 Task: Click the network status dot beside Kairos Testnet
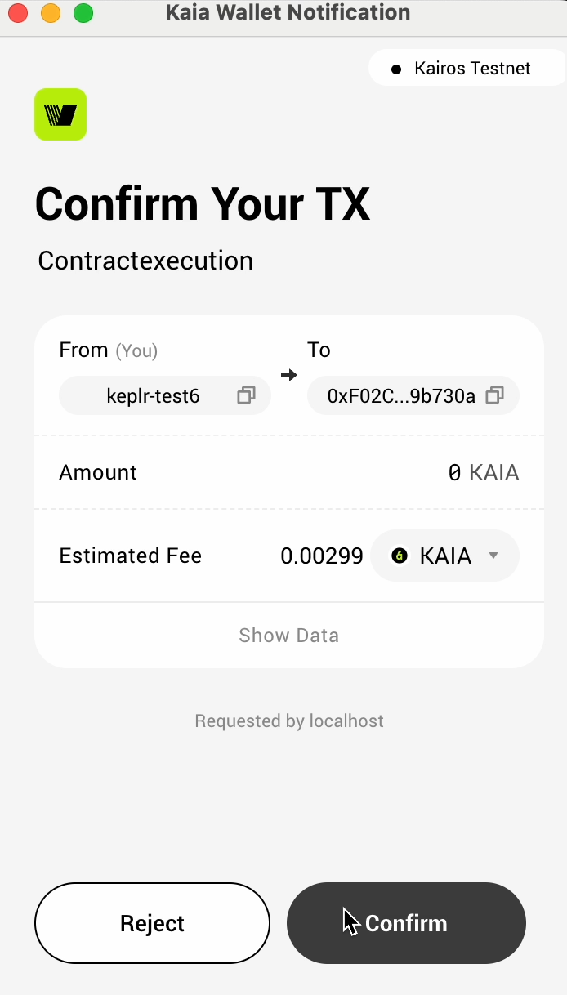point(397,68)
